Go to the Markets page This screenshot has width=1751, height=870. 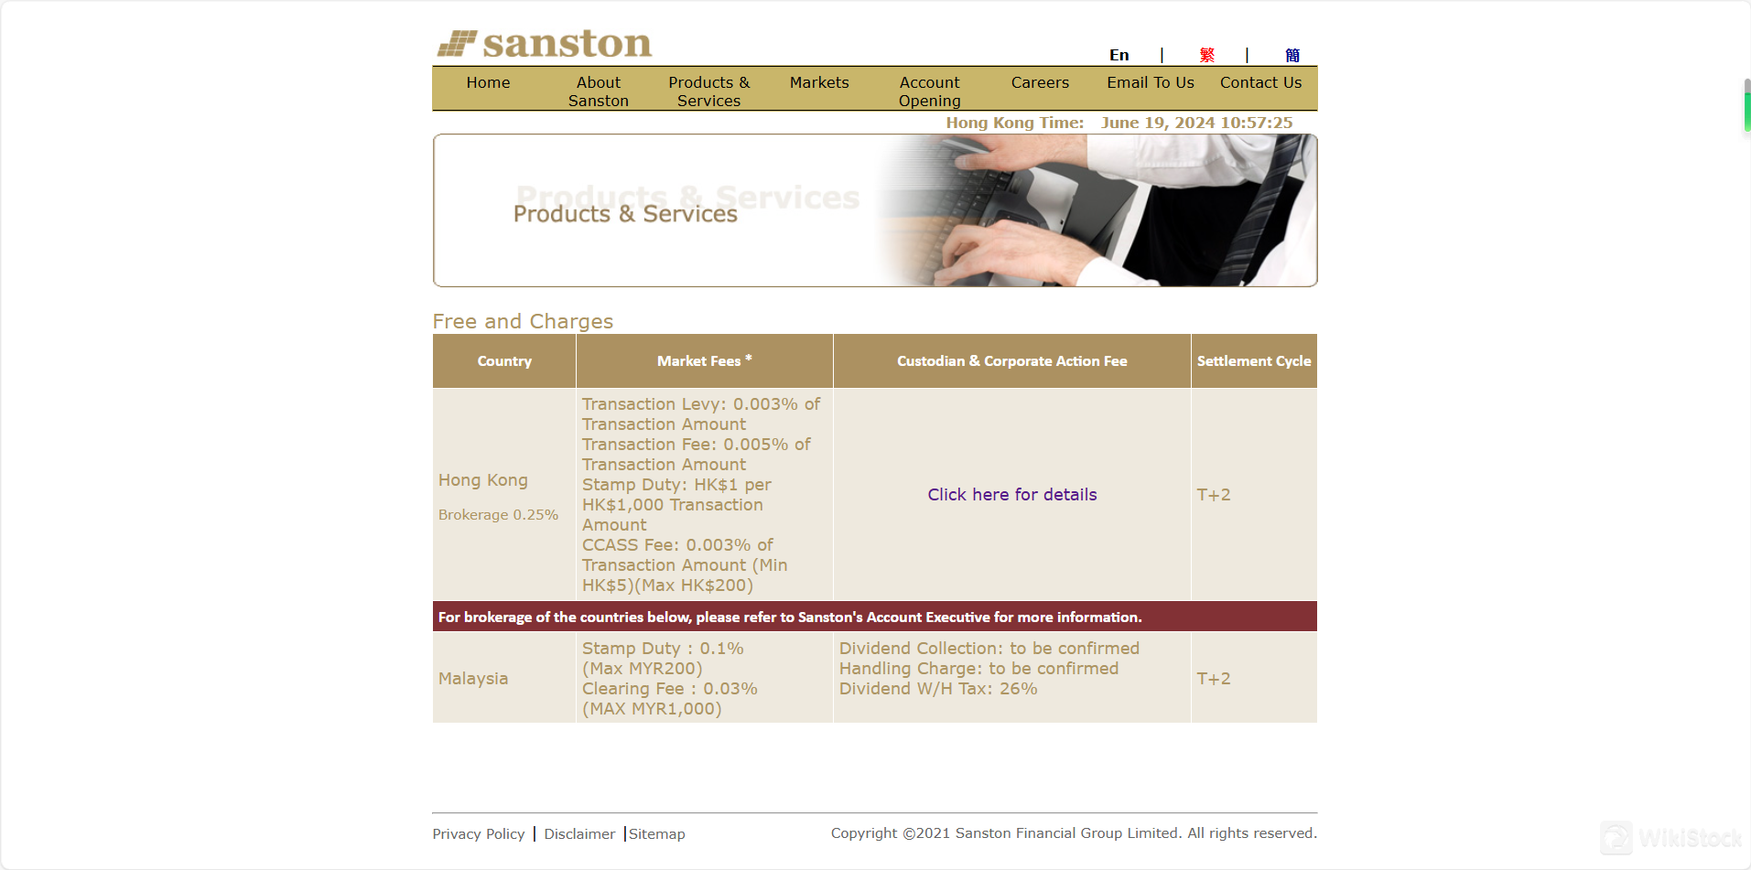click(x=819, y=82)
